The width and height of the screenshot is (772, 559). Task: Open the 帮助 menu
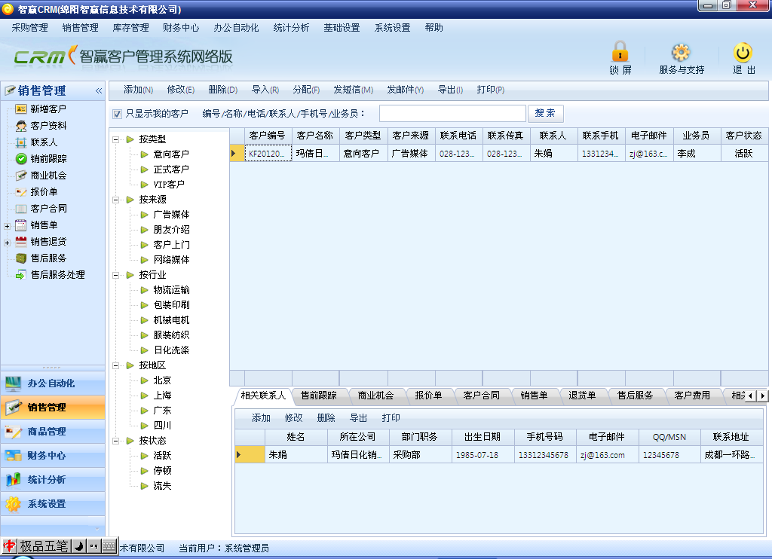(x=433, y=28)
